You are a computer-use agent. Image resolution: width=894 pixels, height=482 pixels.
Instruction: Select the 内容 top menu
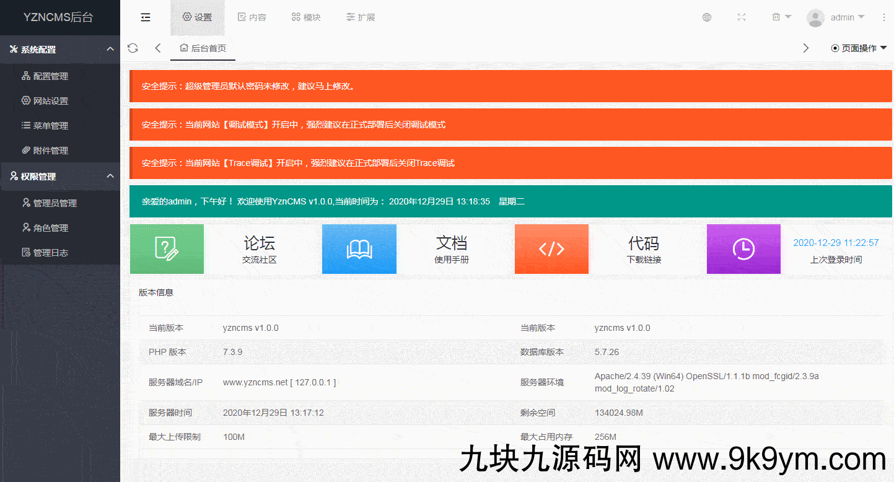(252, 17)
